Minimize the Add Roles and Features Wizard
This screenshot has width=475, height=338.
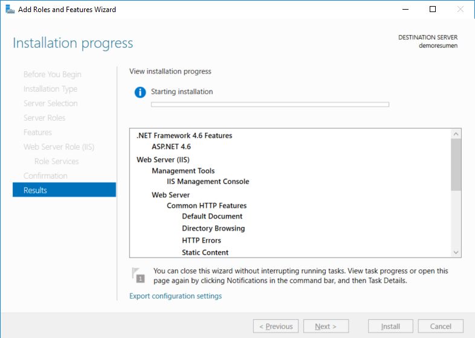coord(406,10)
